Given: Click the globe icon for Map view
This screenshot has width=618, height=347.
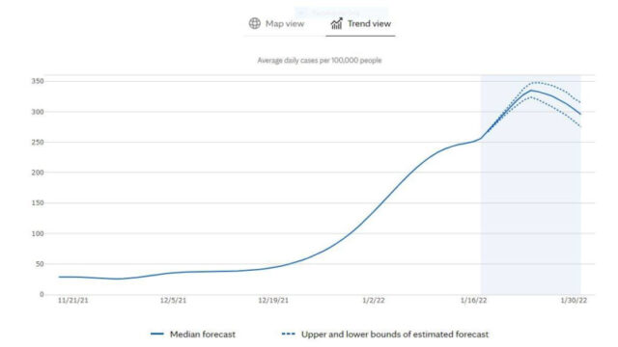Looking at the screenshot, I should click(x=255, y=23).
